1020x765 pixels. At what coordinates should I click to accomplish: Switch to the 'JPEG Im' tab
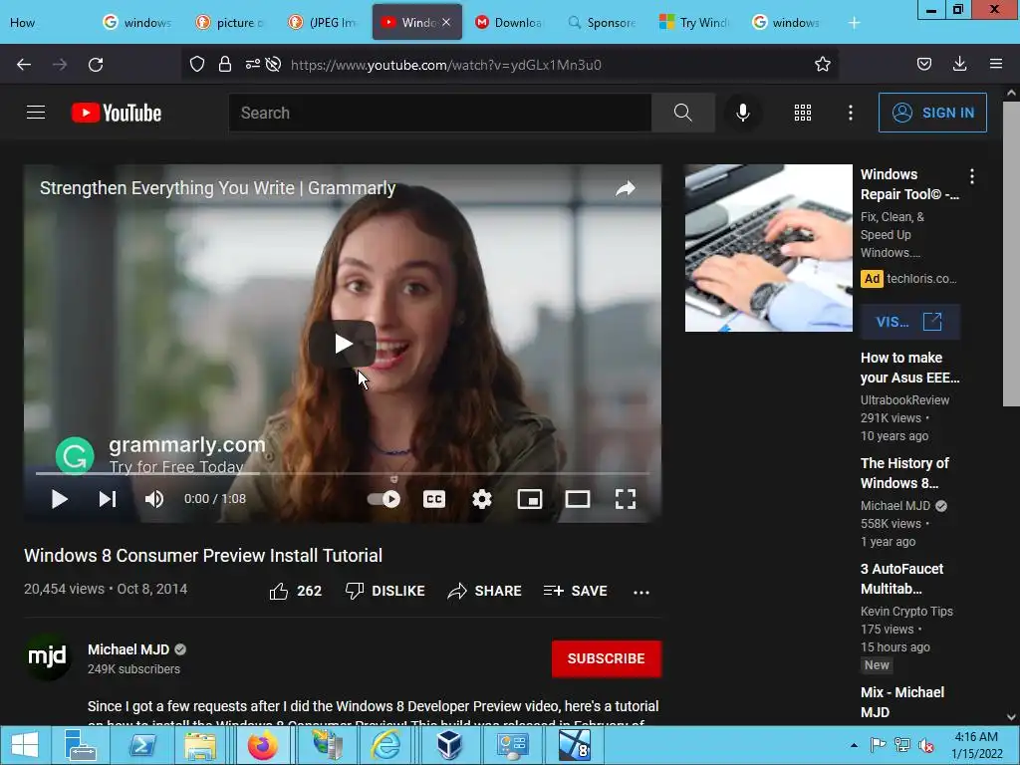324,23
